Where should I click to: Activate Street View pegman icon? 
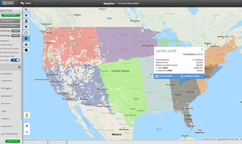click(27, 115)
